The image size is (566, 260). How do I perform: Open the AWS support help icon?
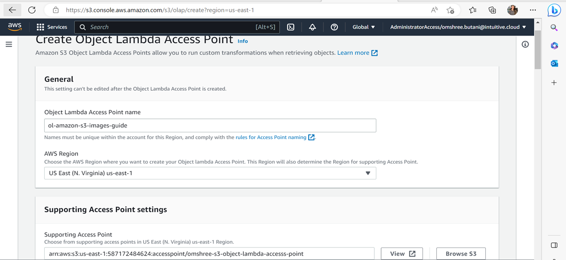tap(334, 27)
